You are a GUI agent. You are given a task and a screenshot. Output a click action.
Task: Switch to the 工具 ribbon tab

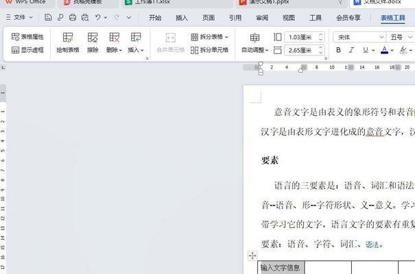point(316,18)
